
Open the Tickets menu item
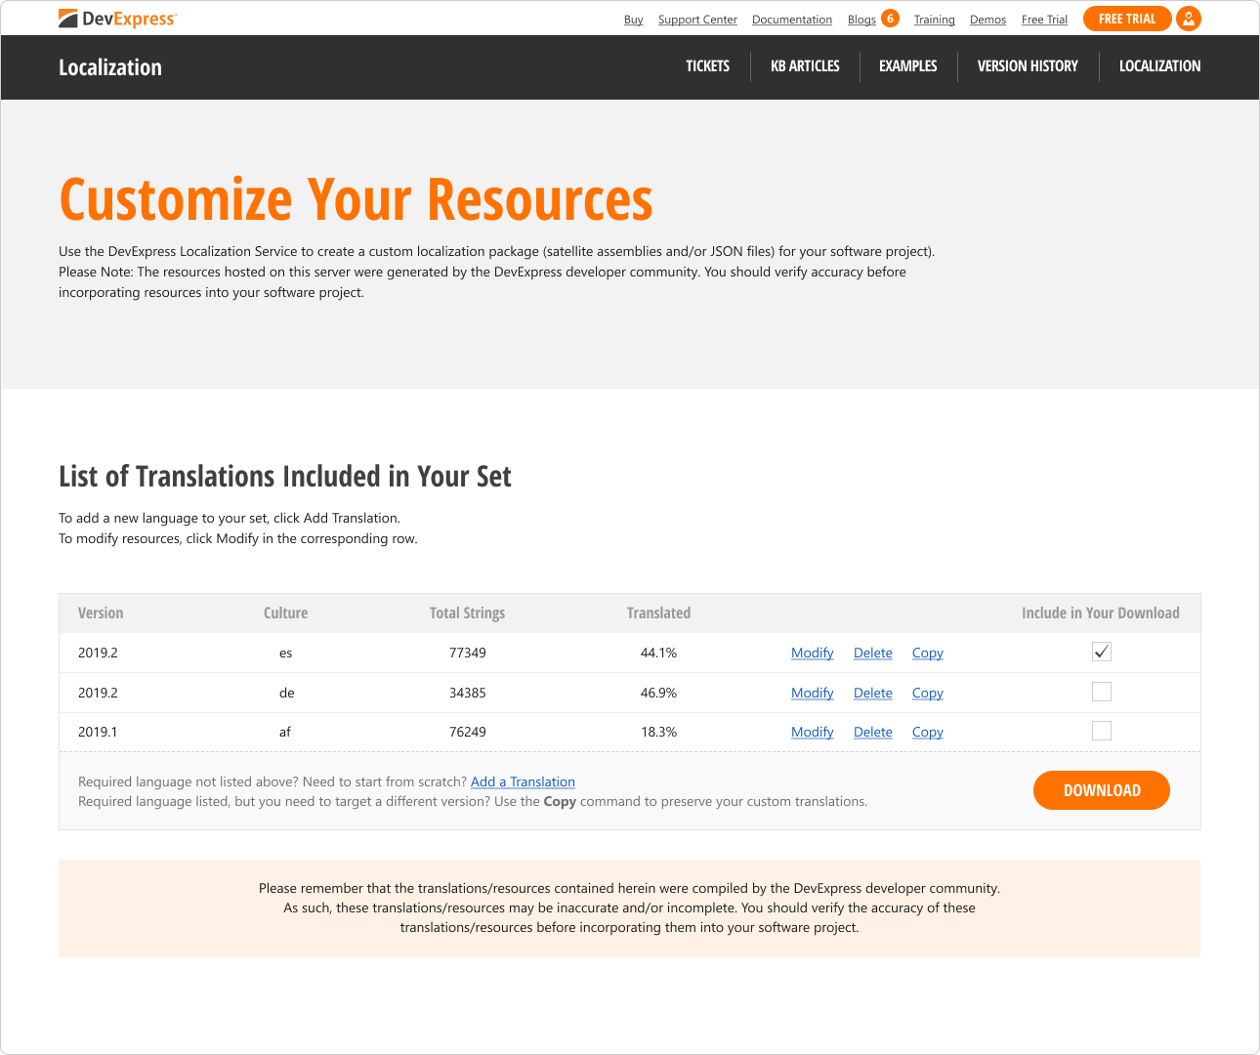pyautogui.click(x=707, y=66)
